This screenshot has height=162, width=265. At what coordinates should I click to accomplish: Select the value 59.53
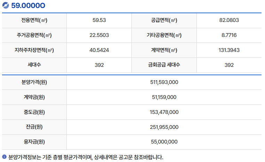[99, 20]
